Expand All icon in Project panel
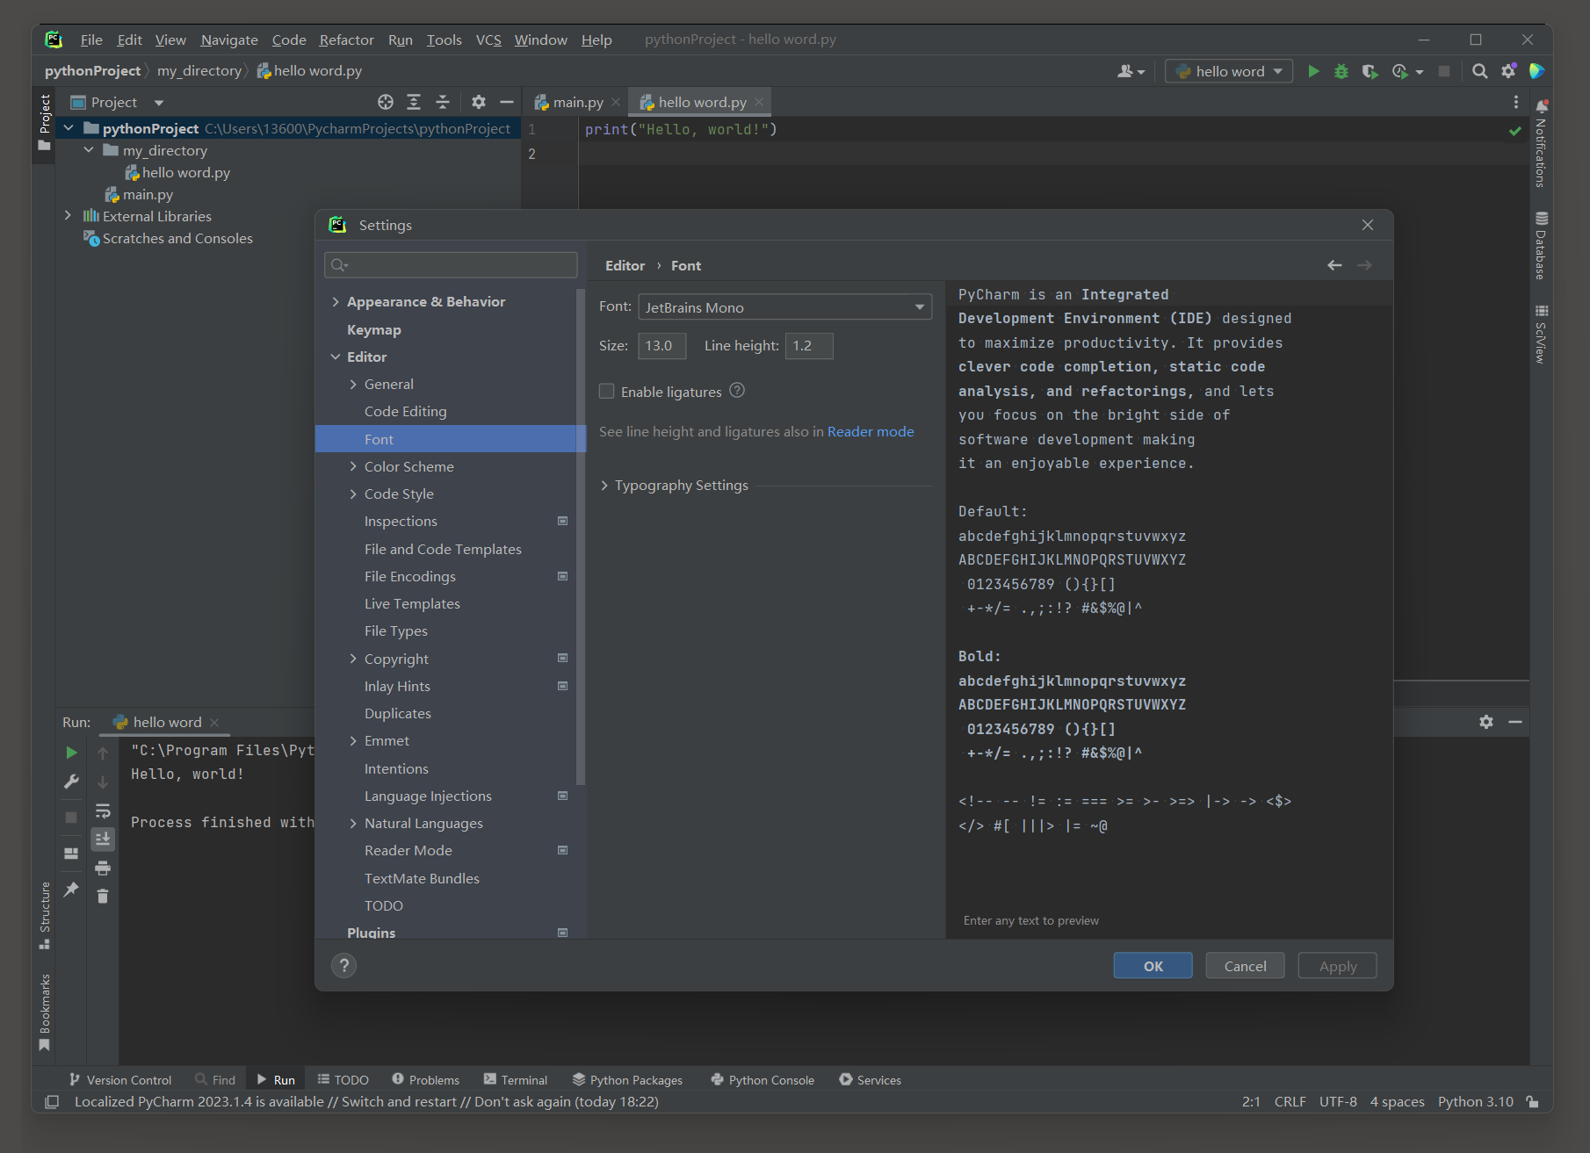Screen dimensions: 1590x1153 pyautogui.click(x=414, y=102)
